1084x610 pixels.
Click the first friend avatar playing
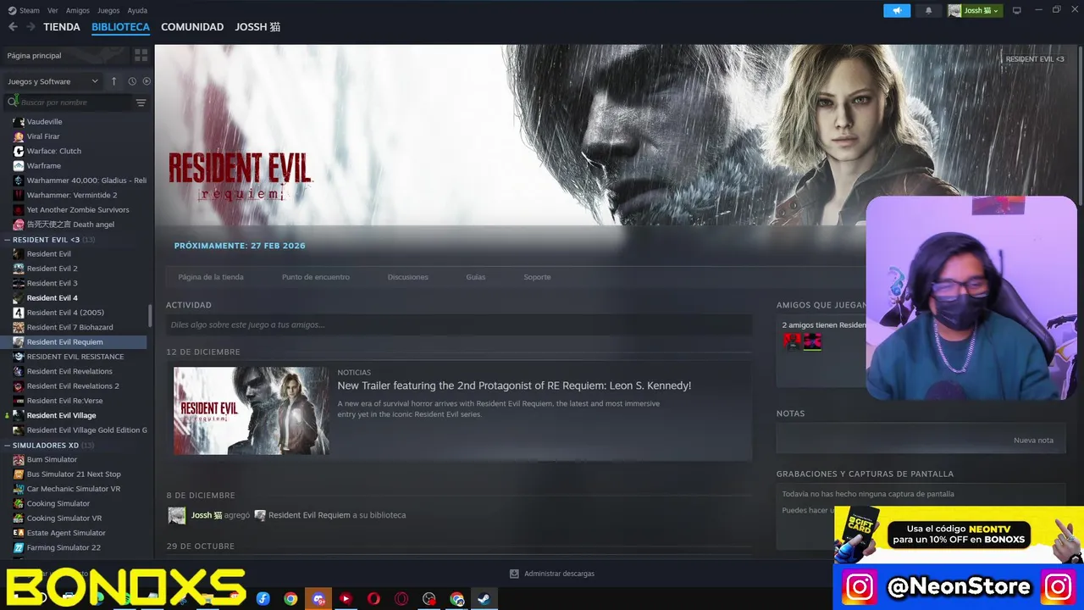792,341
